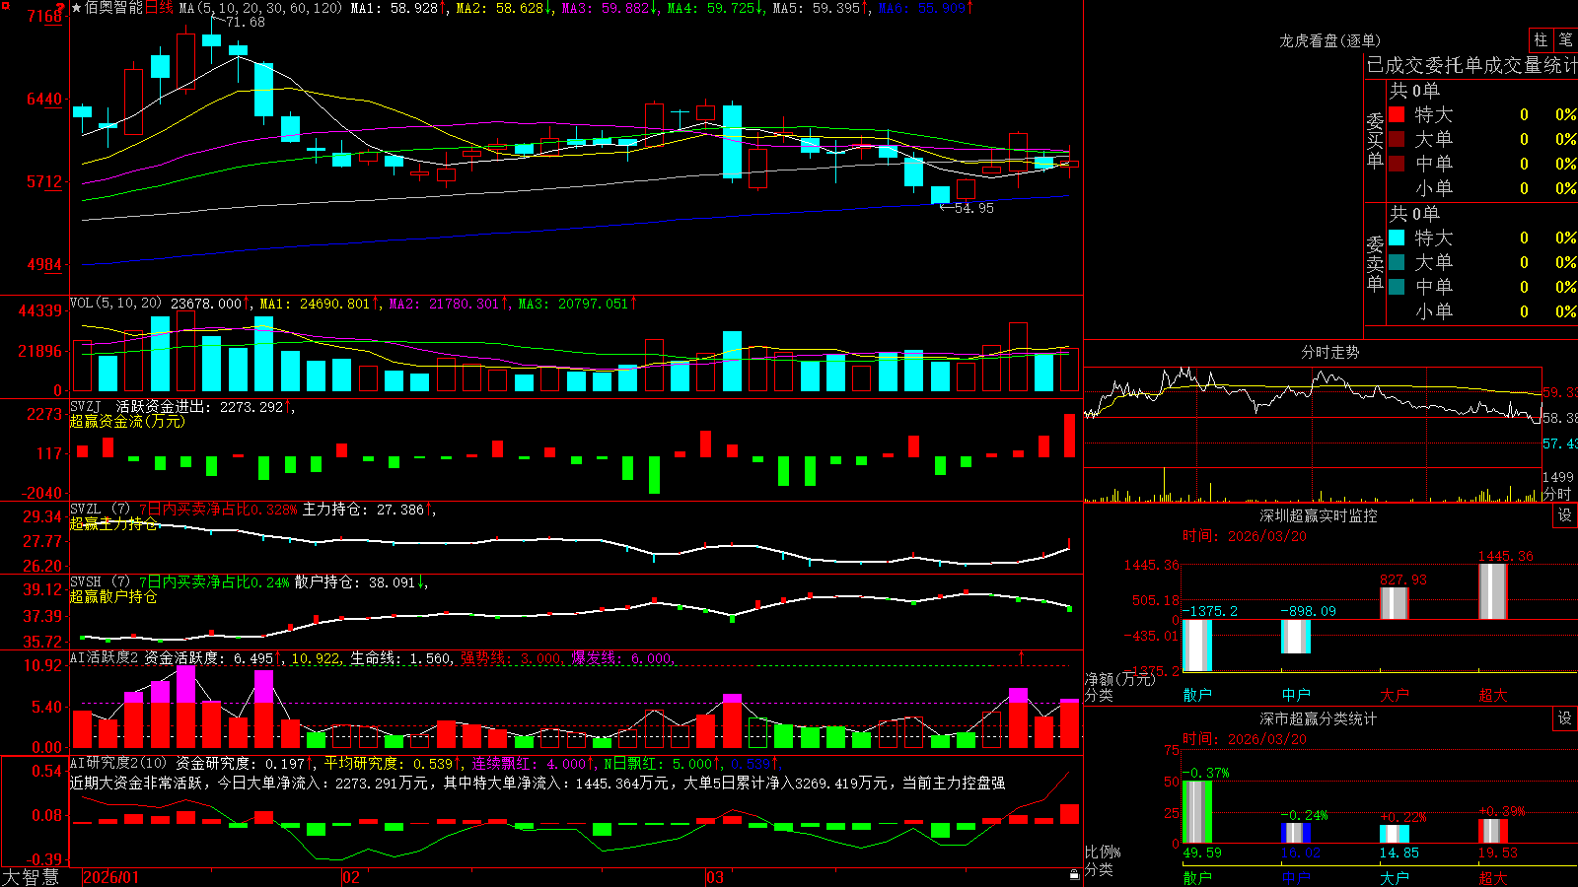Click the 02 month marker on time axis
Image resolution: width=1578 pixels, height=887 pixels.
pyautogui.click(x=351, y=877)
